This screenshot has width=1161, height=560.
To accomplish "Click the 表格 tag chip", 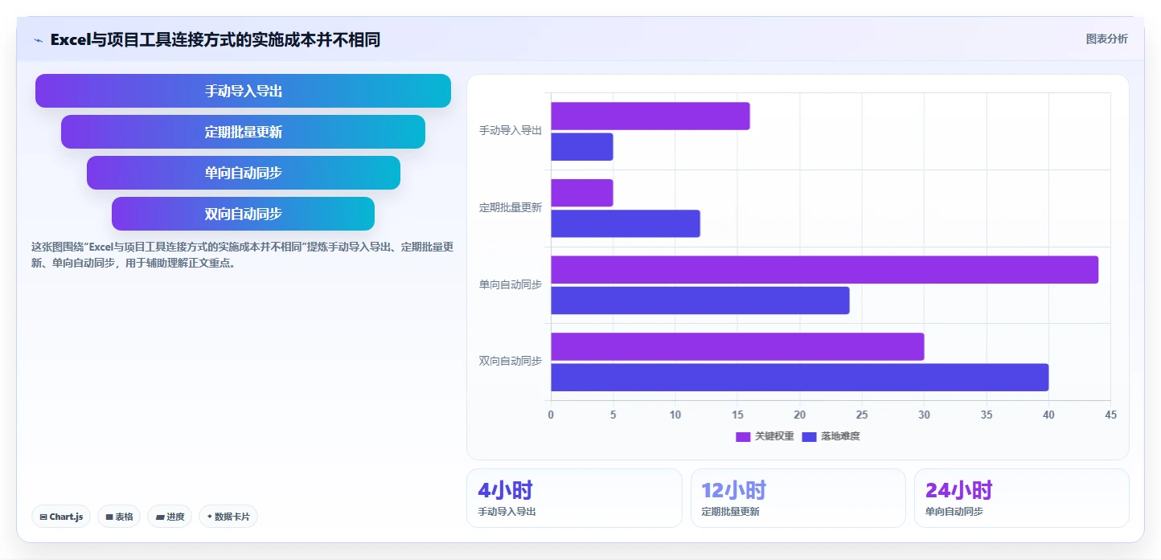I will [x=119, y=517].
